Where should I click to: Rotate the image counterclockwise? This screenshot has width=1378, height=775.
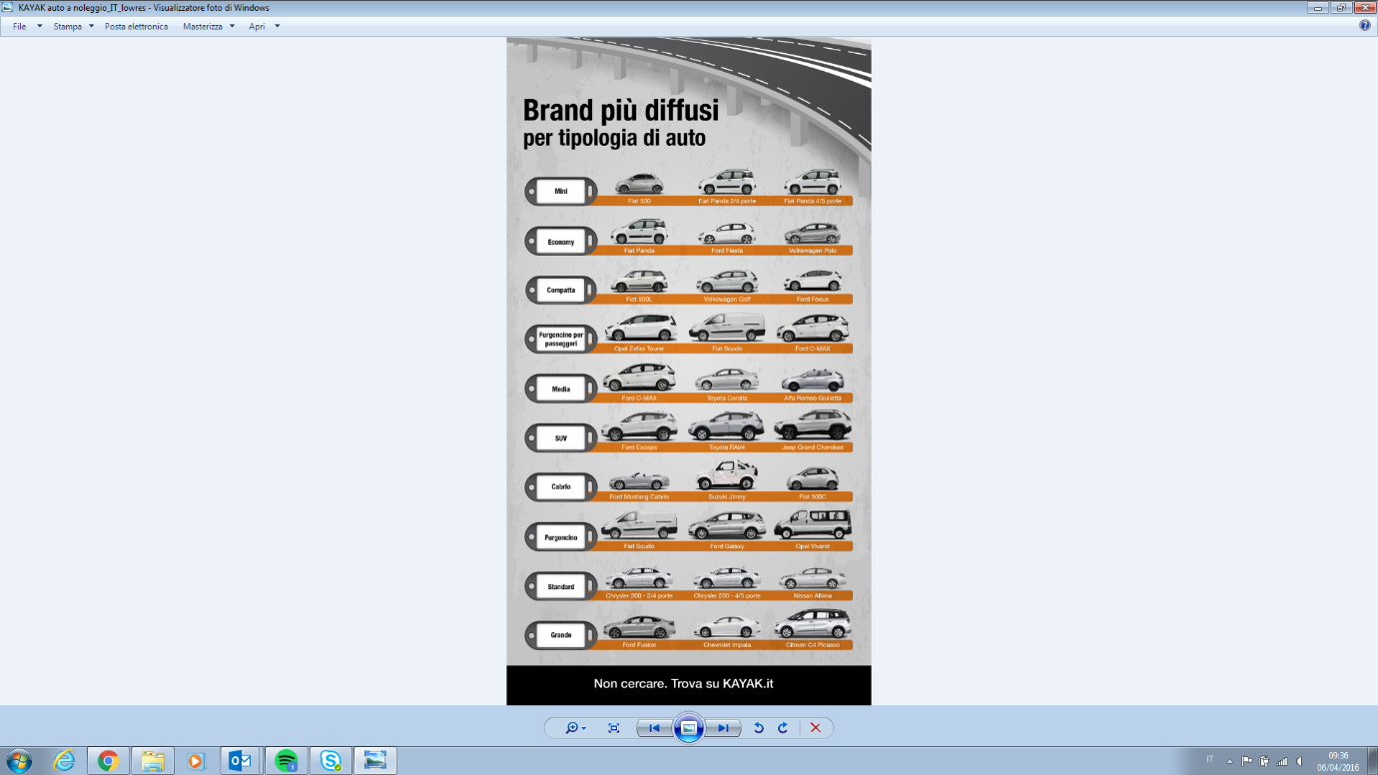click(758, 728)
